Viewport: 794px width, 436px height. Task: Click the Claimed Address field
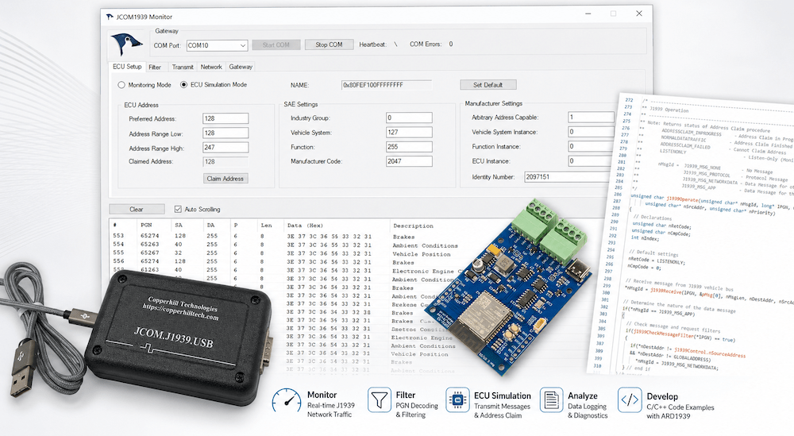point(225,162)
